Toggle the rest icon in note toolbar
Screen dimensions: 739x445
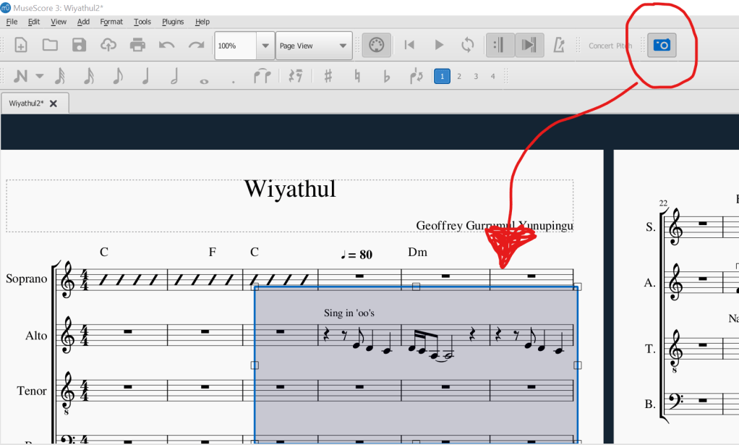(x=295, y=76)
